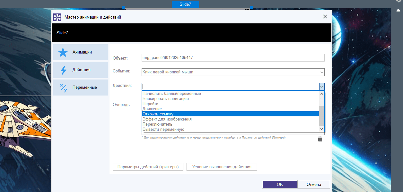The height and width of the screenshot is (192, 403).
Task: Close the Мастер анимаций и действий dialog
Action: point(325,17)
